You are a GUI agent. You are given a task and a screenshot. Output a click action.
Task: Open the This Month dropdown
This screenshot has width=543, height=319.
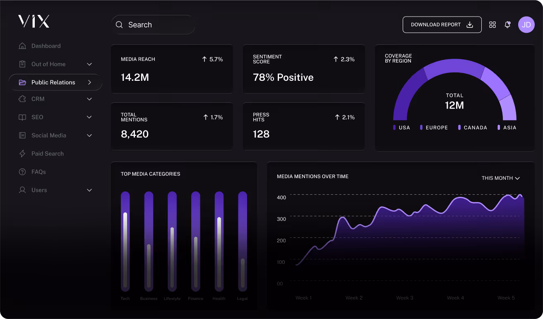click(x=500, y=178)
